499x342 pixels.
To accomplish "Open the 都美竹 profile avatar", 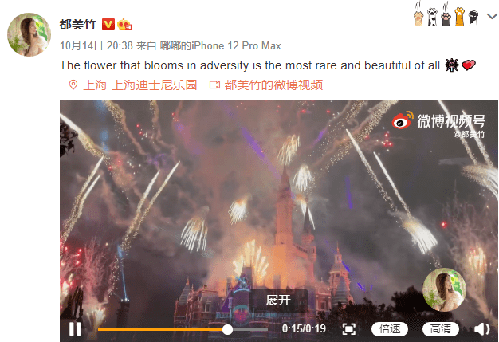I will point(29,34).
